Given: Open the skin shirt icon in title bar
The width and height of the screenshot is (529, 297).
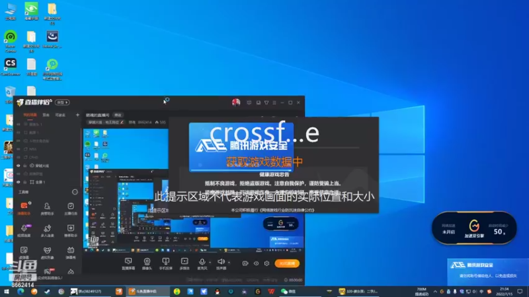Looking at the screenshot, I should pyautogui.click(x=266, y=102).
